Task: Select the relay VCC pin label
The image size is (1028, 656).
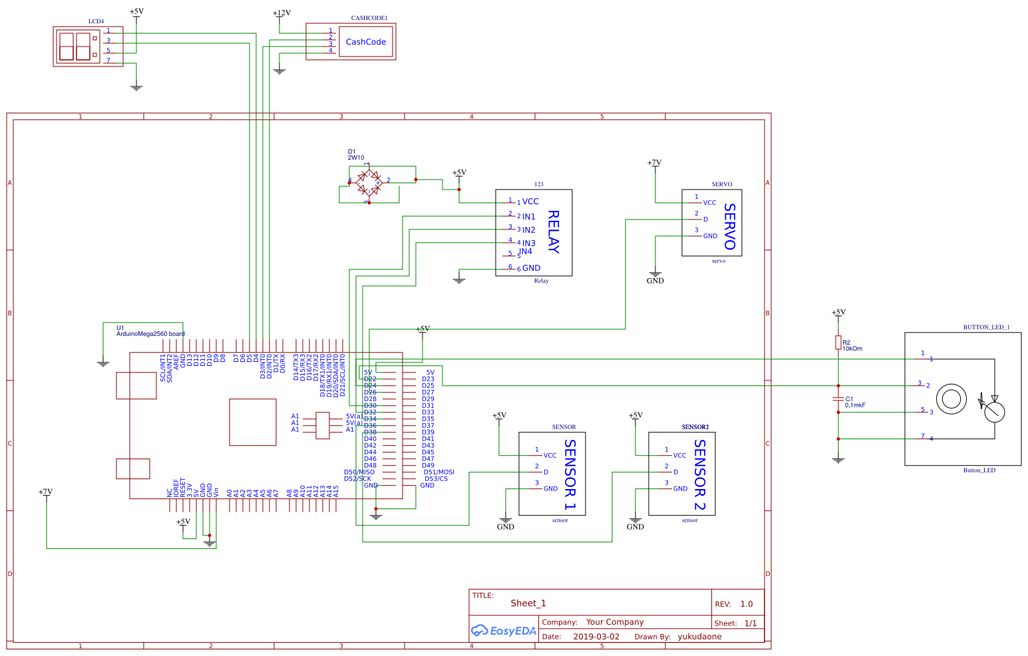Action: pos(530,202)
